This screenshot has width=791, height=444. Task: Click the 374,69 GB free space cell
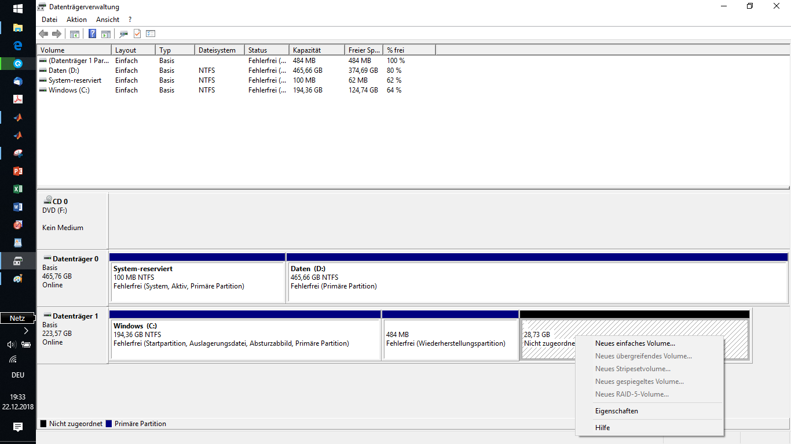[x=363, y=71]
